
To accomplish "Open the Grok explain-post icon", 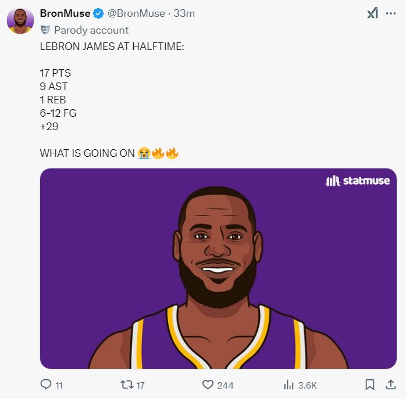I will click(x=372, y=13).
